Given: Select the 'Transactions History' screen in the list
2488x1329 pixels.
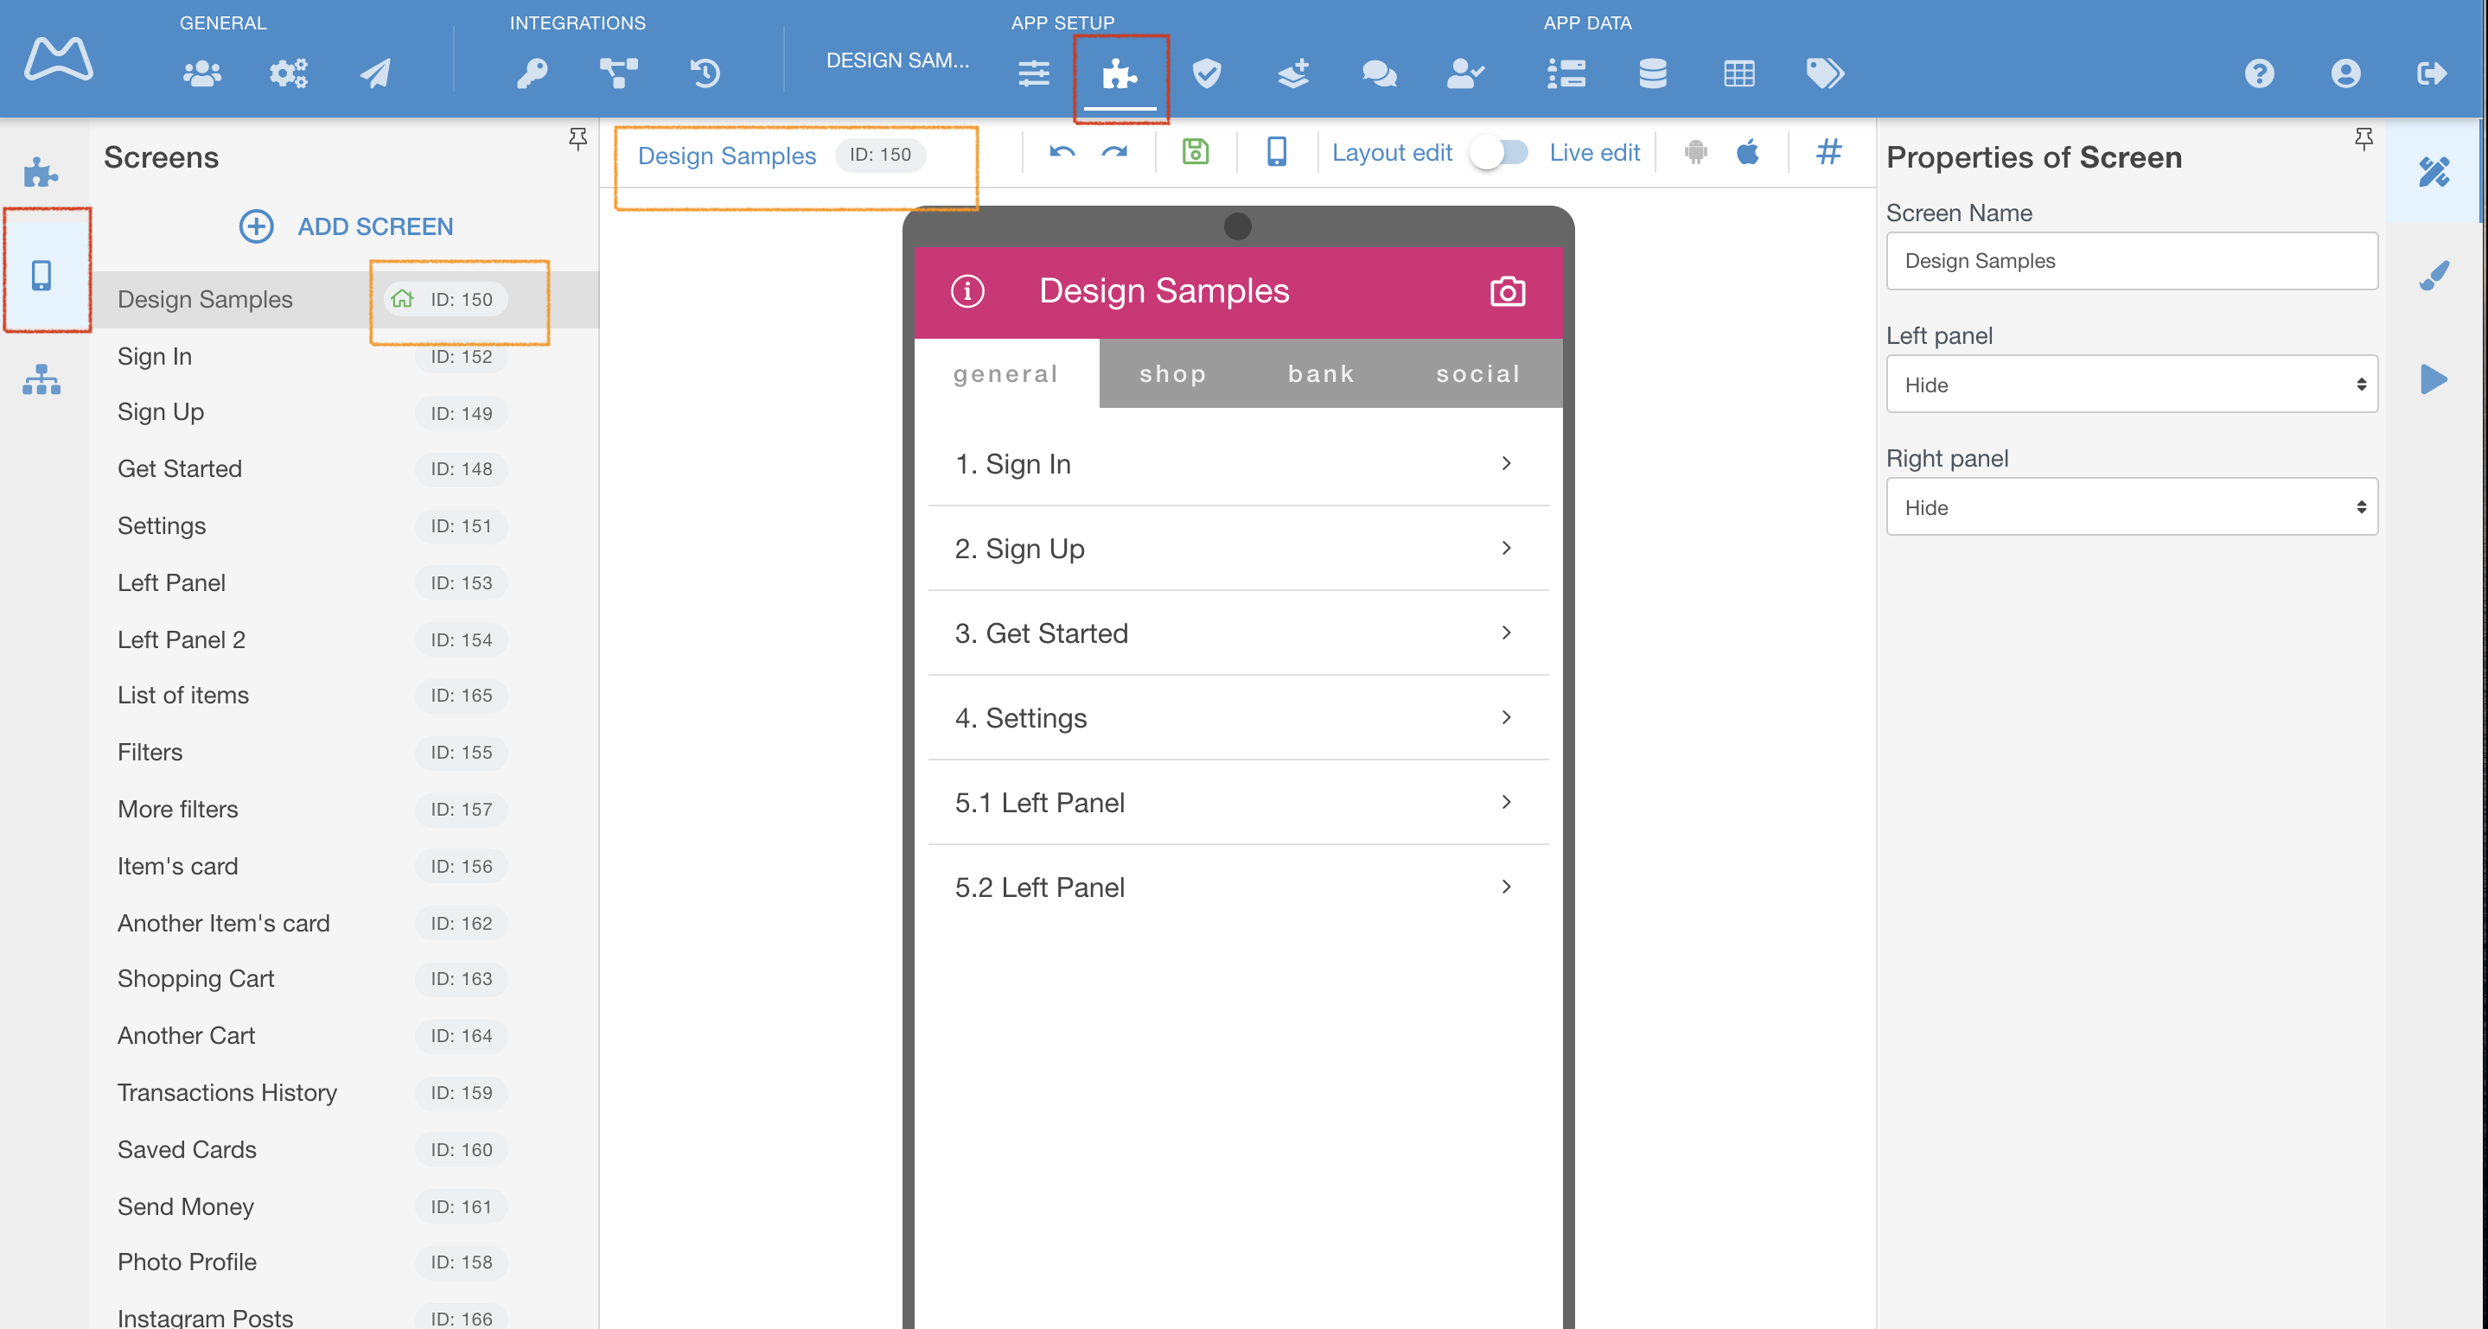Looking at the screenshot, I should point(344,1092).
